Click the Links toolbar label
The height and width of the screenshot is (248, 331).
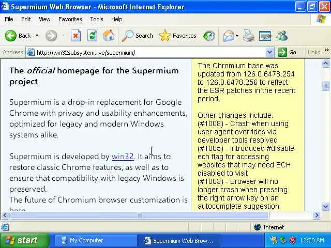[x=313, y=52]
